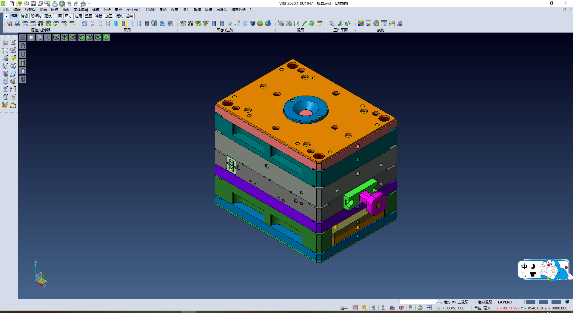Click the LAYER0 label in status bar
573x313 pixels.
[504, 302]
